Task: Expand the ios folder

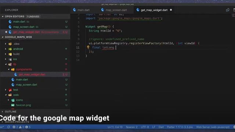Action: click(x=6, y=59)
